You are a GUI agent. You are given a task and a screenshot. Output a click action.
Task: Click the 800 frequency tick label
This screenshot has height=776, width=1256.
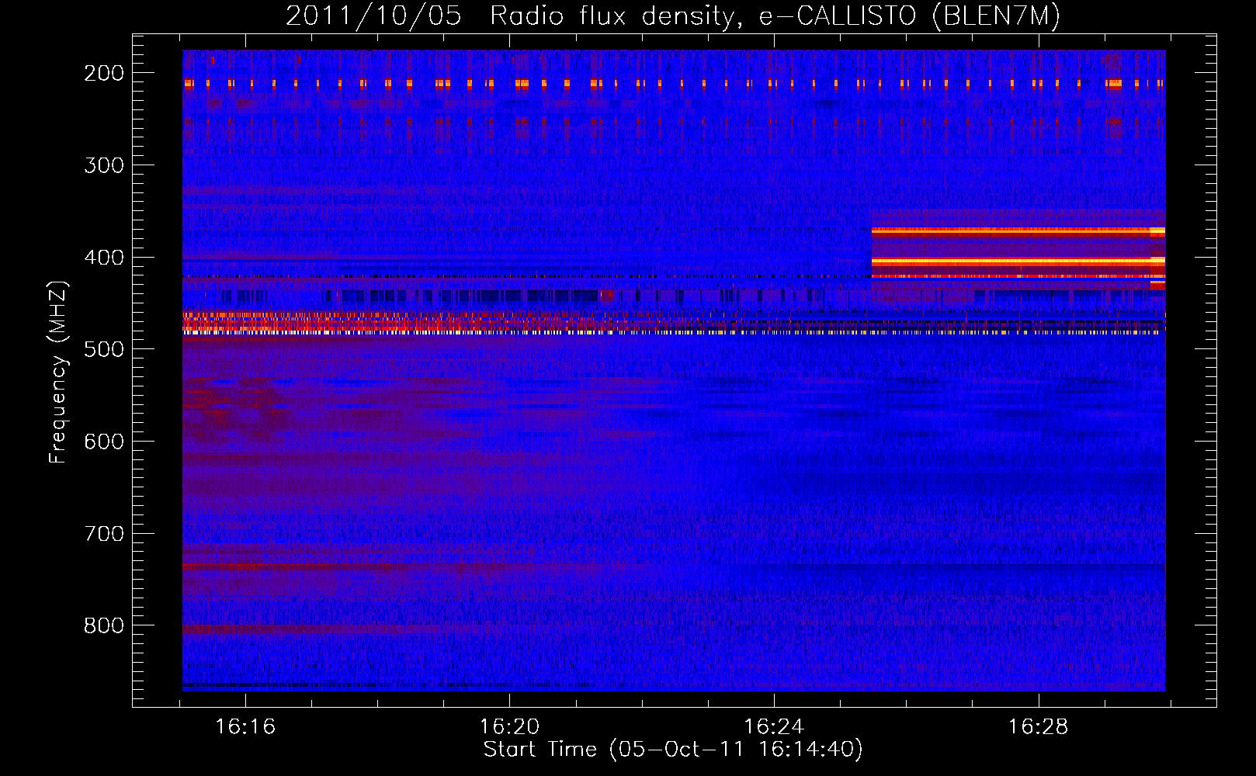[104, 625]
